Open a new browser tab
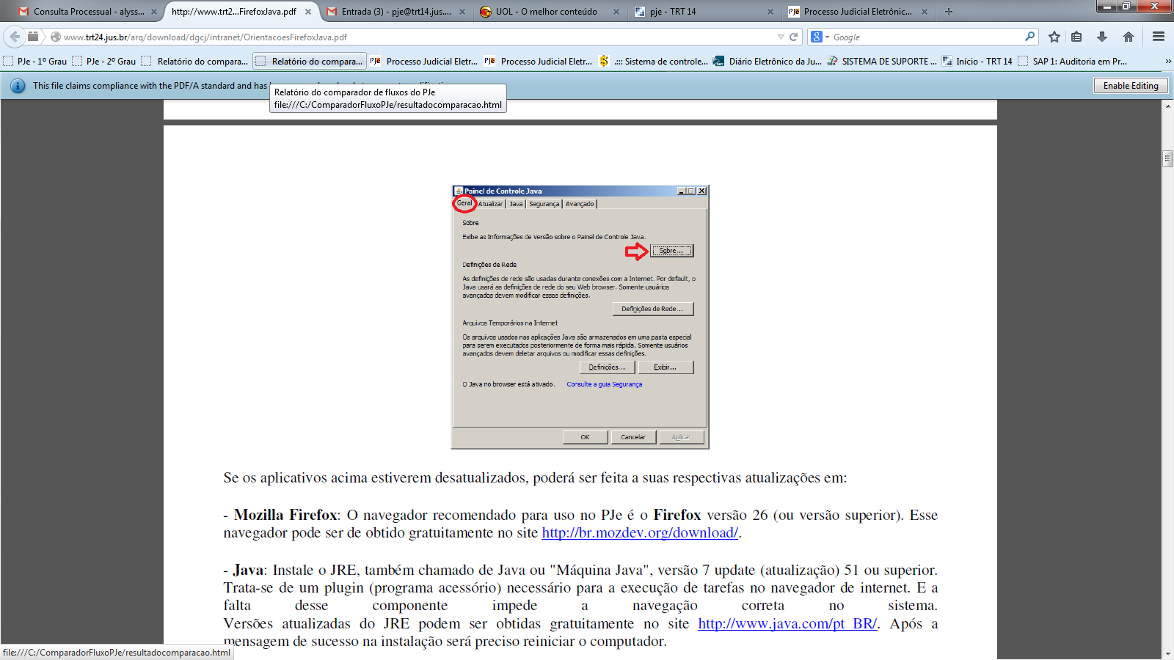 (x=949, y=12)
